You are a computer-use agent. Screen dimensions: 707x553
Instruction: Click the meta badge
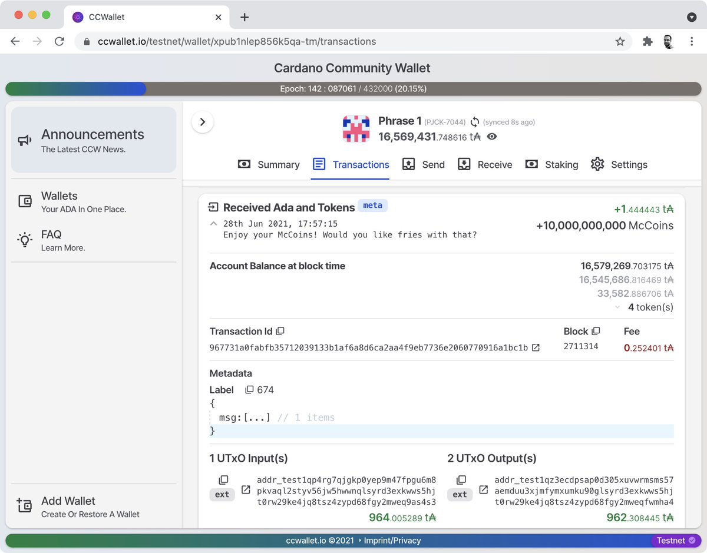pos(373,206)
